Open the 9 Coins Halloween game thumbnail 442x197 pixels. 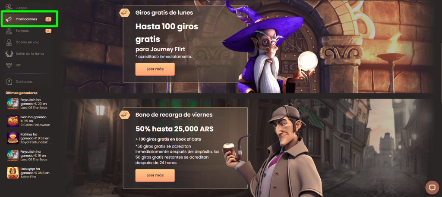click(13, 121)
